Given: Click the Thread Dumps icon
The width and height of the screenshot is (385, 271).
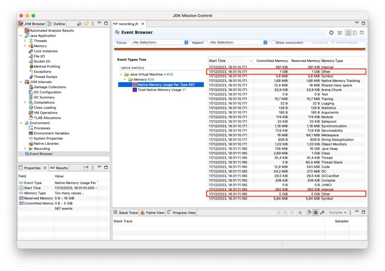Looking at the screenshot, I should pos(31,77).
